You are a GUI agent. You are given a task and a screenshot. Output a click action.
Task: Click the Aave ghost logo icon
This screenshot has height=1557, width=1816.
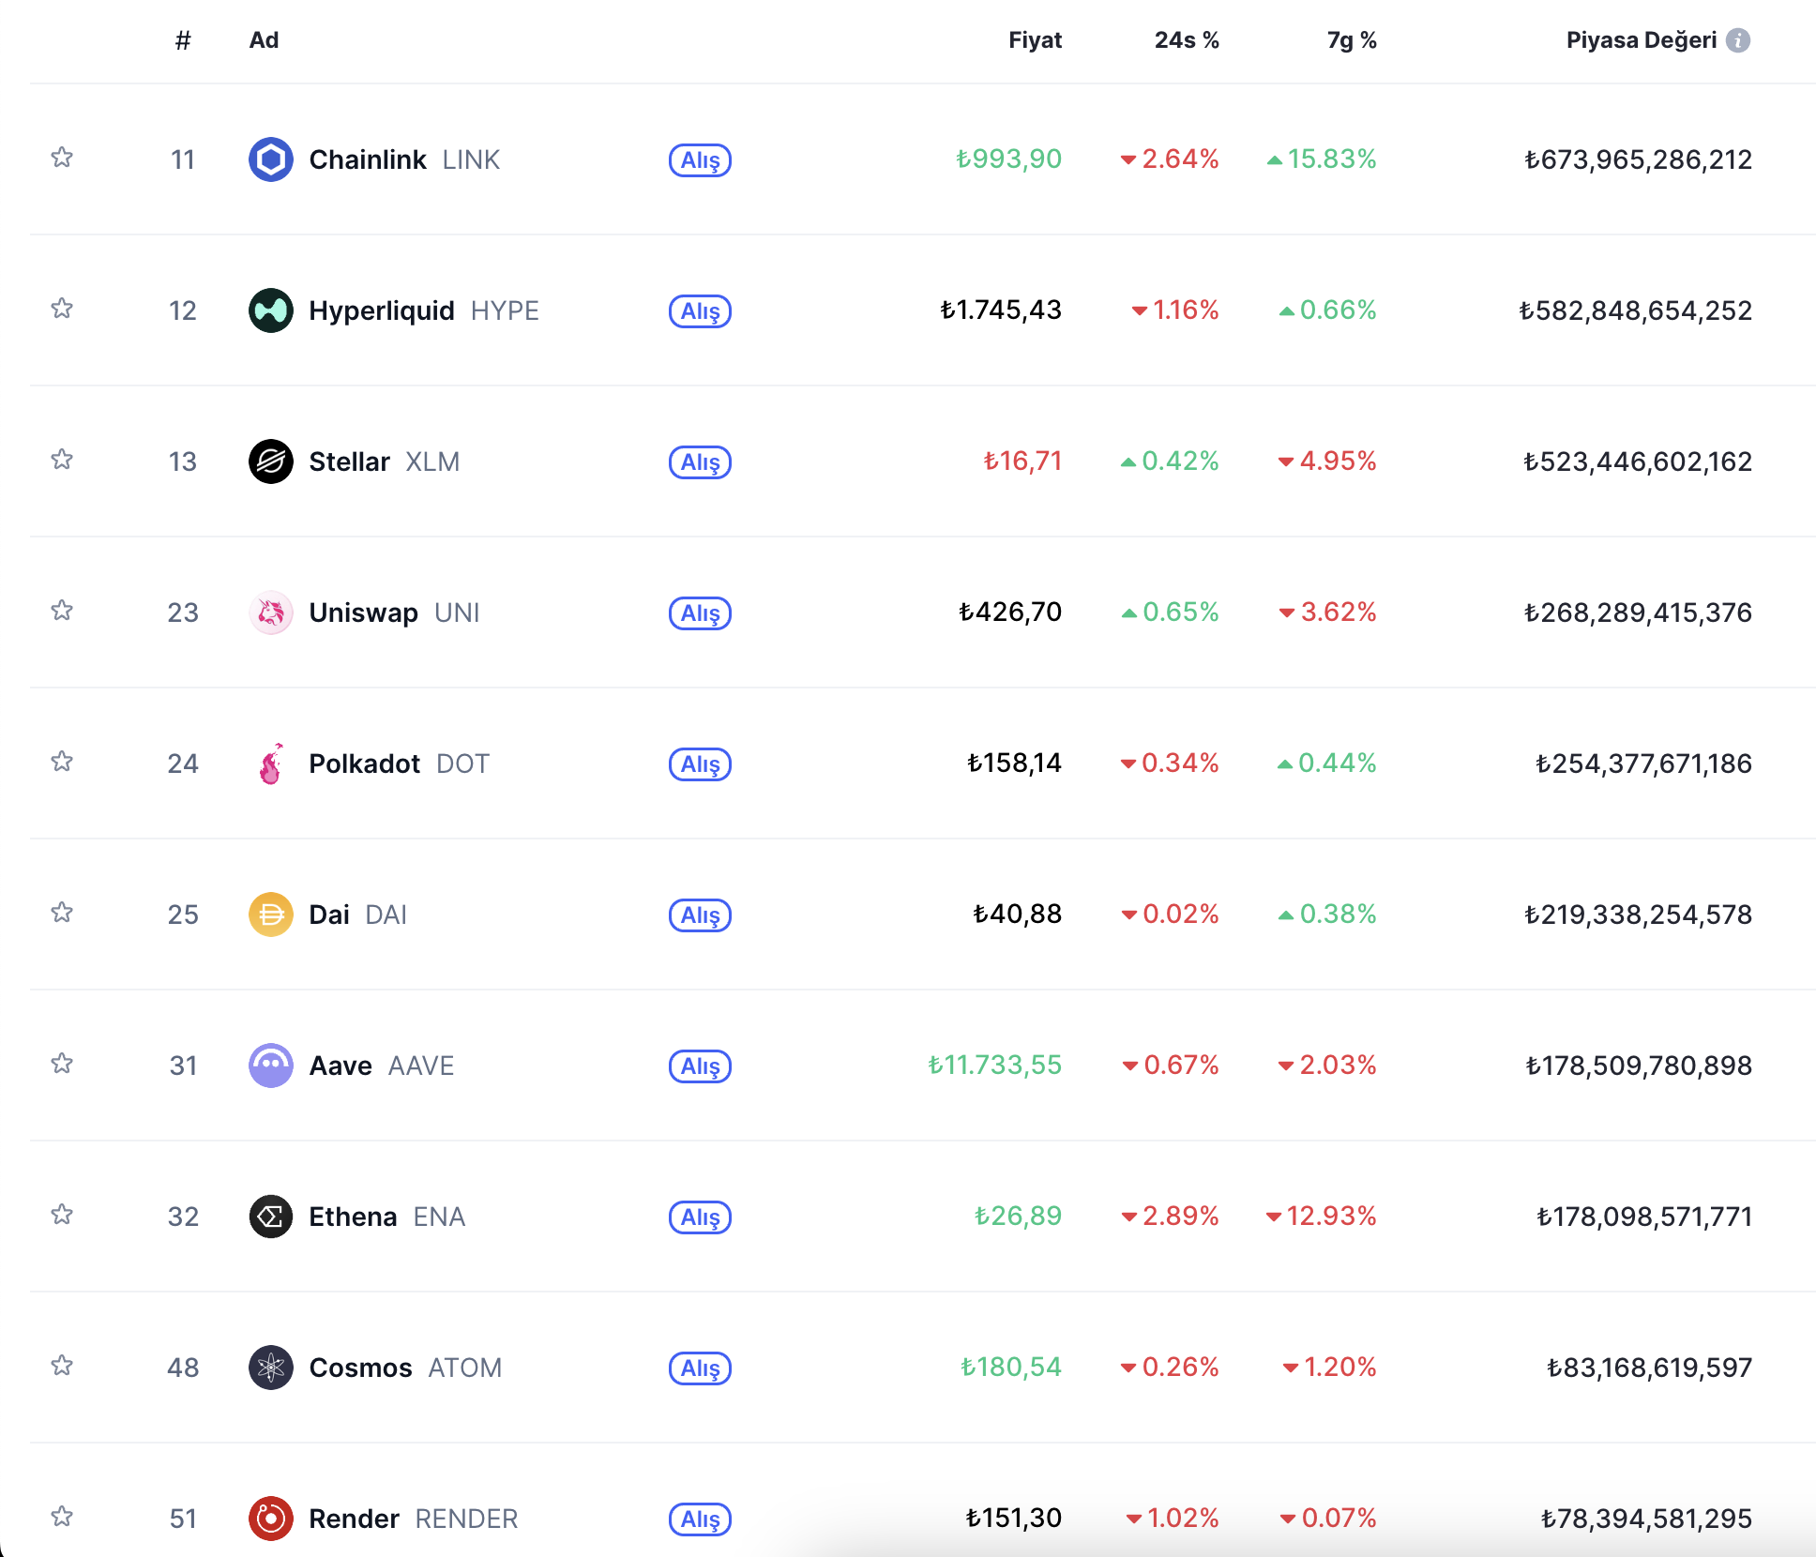pyautogui.click(x=270, y=1066)
